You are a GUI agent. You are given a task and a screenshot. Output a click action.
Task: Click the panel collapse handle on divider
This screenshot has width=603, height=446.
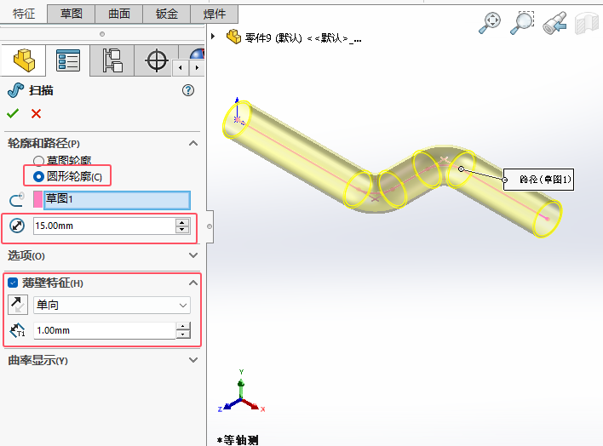pyautogui.click(x=210, y=226)
